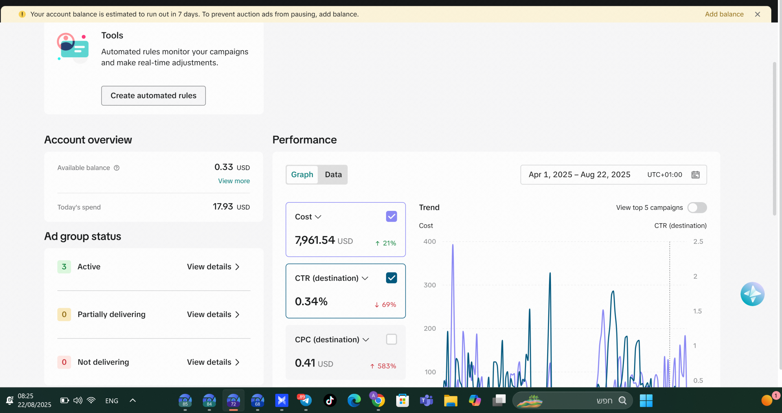782x413 pixels.
Task: Open File Explorer from the taskbar
Action: (451, 401)
